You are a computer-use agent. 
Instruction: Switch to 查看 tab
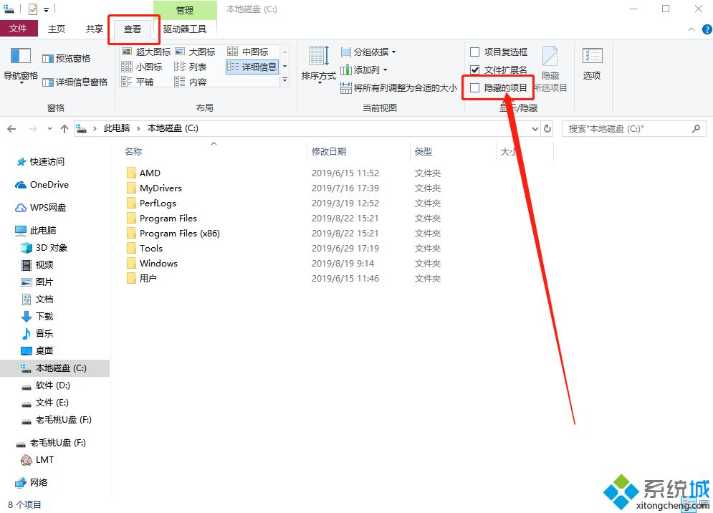tap(133, 29)
